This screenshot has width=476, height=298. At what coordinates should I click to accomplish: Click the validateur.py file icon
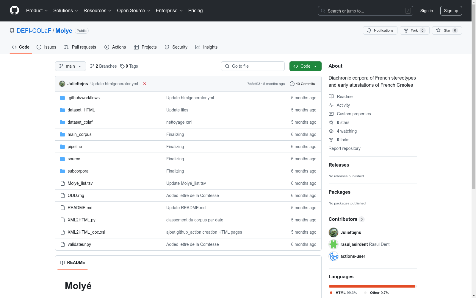coord(62,244)
